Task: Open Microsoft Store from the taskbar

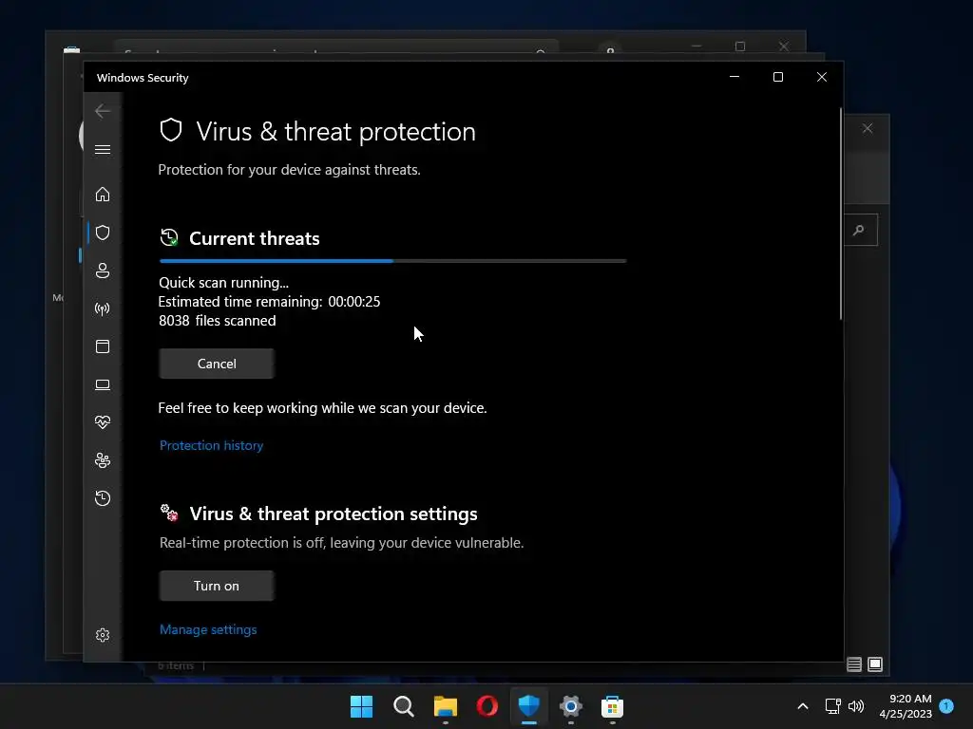Action: click(613, 706)
